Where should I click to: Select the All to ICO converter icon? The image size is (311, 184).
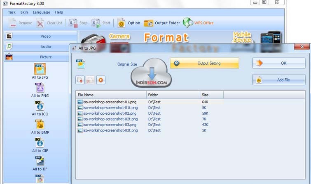click(x=40, y=106)
